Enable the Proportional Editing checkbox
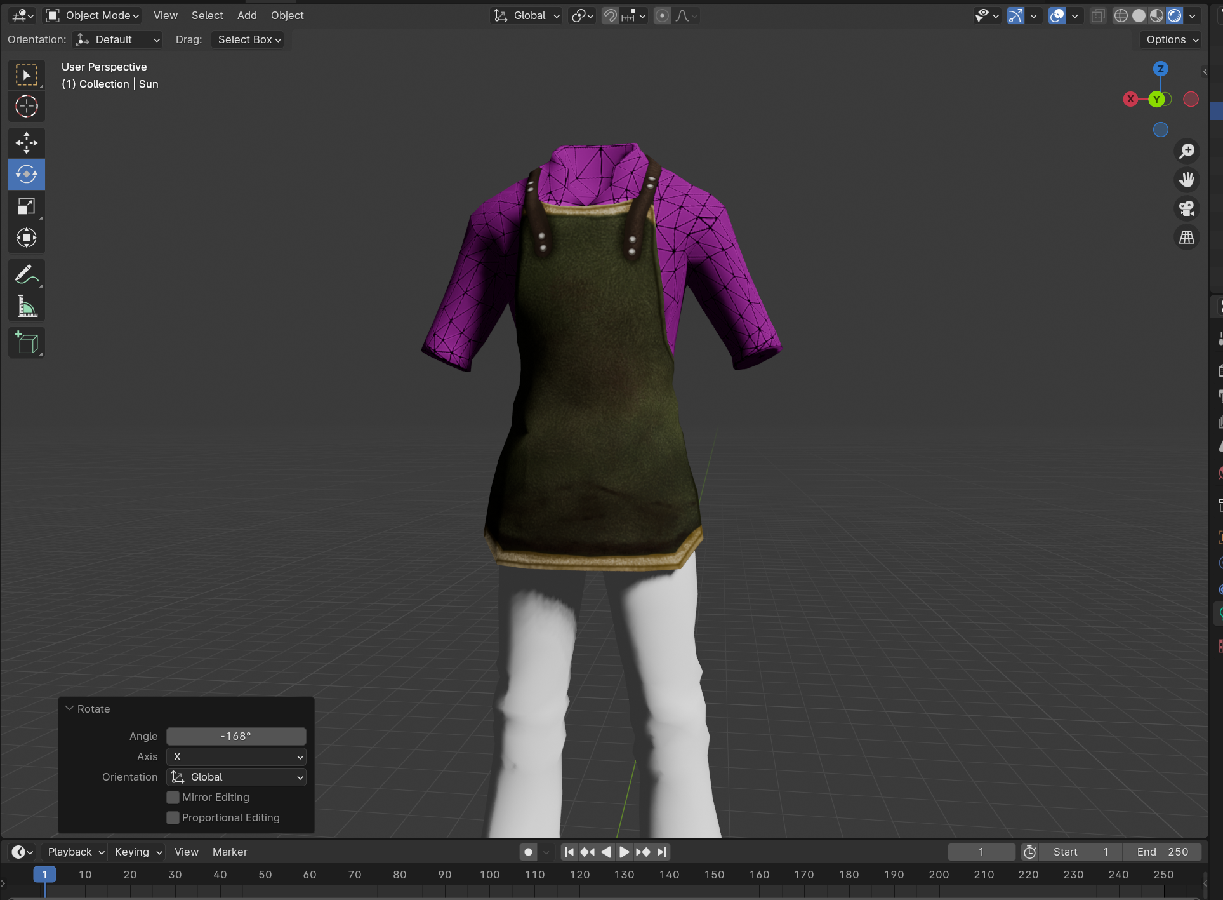Screen dimensions: 1223x900 click(173, 817)
